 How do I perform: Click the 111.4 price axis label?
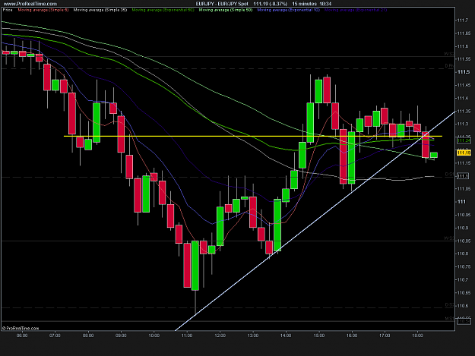click(462, 99)
